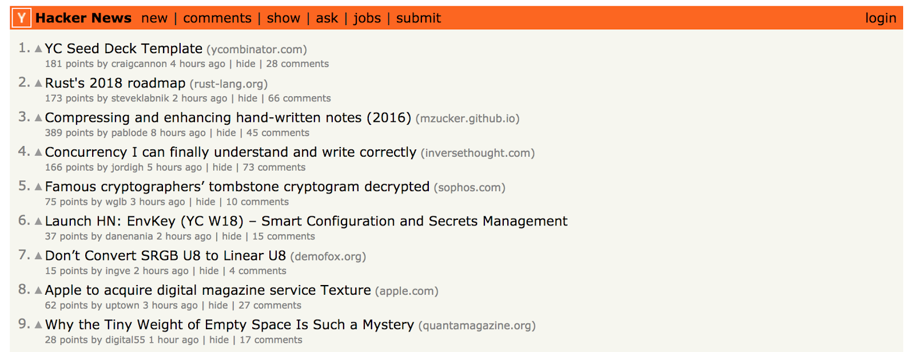The width and height of the screenshot is (915, 352).
Task: Open Apple to acquire Texture article
Action: (x=208, y=290)
